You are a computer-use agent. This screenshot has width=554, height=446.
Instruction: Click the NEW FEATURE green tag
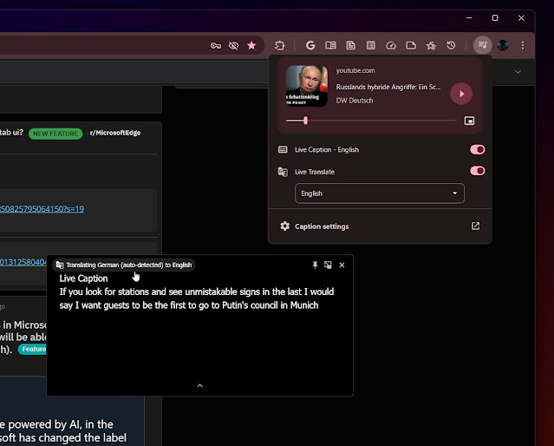pyautogui.click(x=55, y=134)
